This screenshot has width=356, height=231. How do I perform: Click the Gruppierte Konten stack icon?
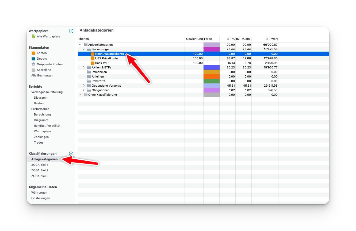[x=33, y=64]
